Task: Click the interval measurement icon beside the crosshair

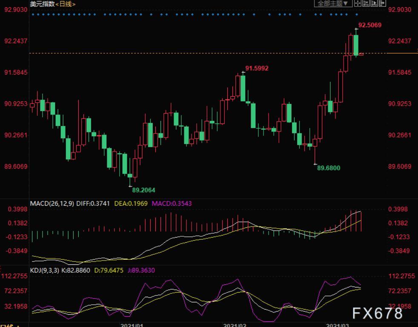Action: [366, 3]
